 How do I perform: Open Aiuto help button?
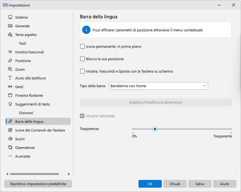pos(225,184)
